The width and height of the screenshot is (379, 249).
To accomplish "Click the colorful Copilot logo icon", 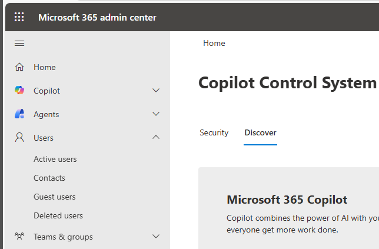I will pyautogui.click(x=19, y=91).
